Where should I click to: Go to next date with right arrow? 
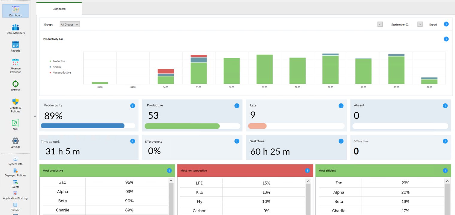click(x=420, y=25)
